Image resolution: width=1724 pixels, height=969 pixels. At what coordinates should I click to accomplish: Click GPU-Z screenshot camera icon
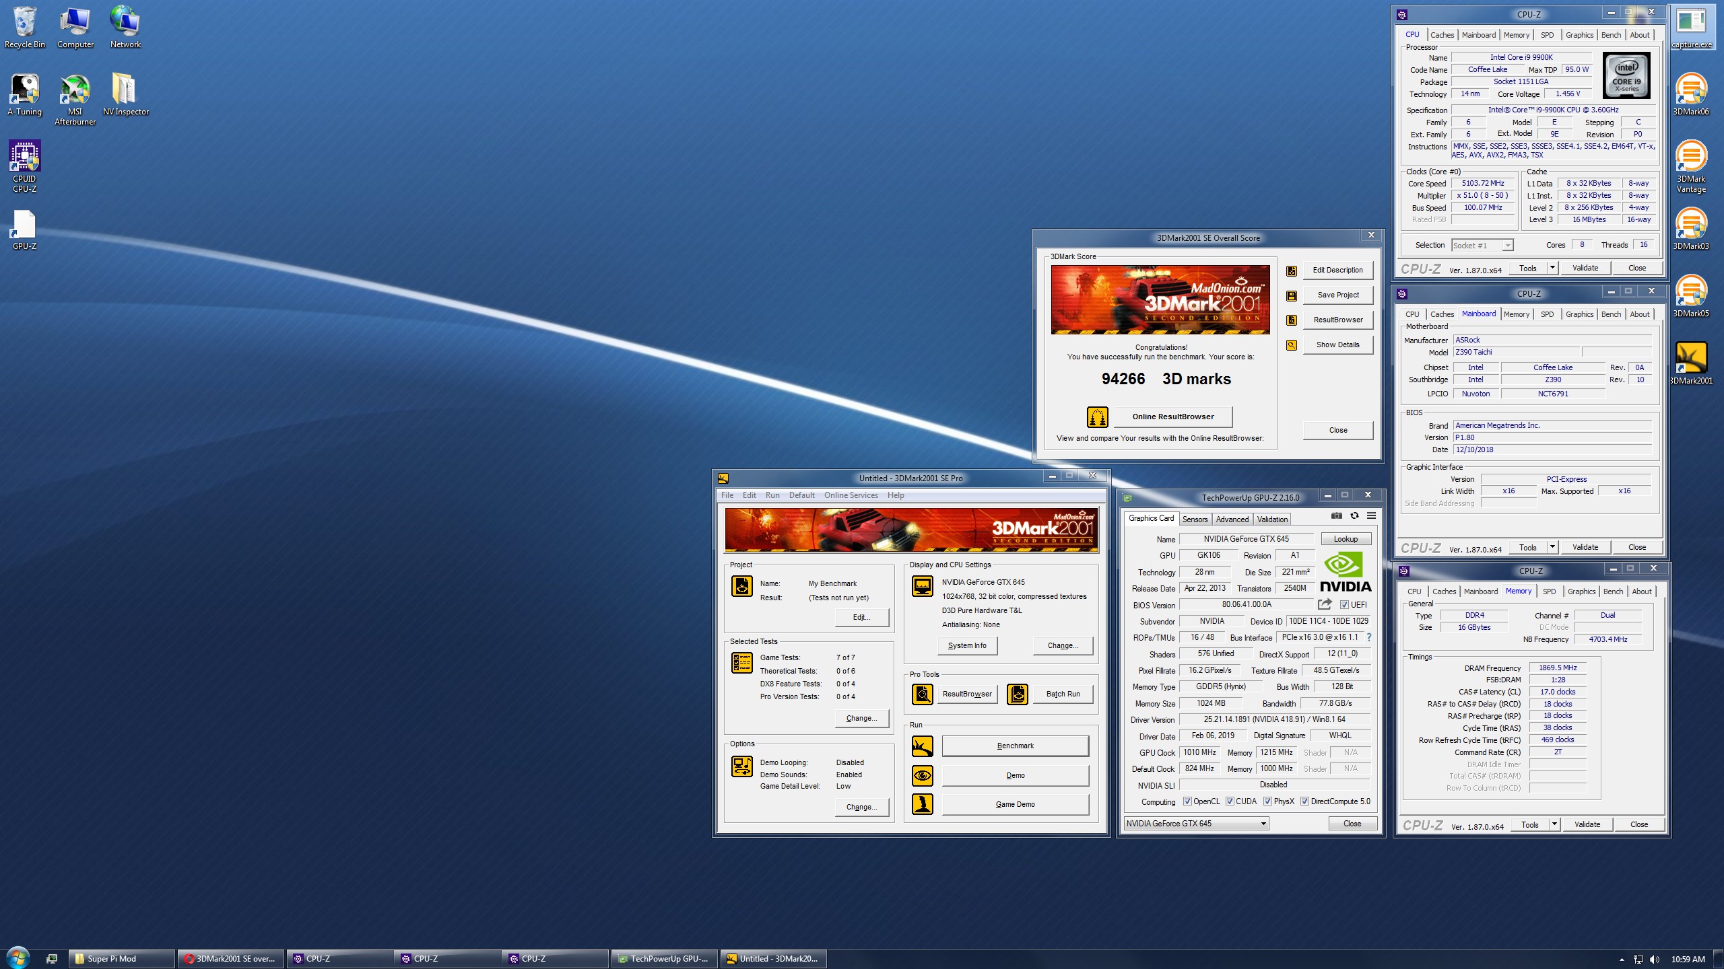tap(1336, 516)
